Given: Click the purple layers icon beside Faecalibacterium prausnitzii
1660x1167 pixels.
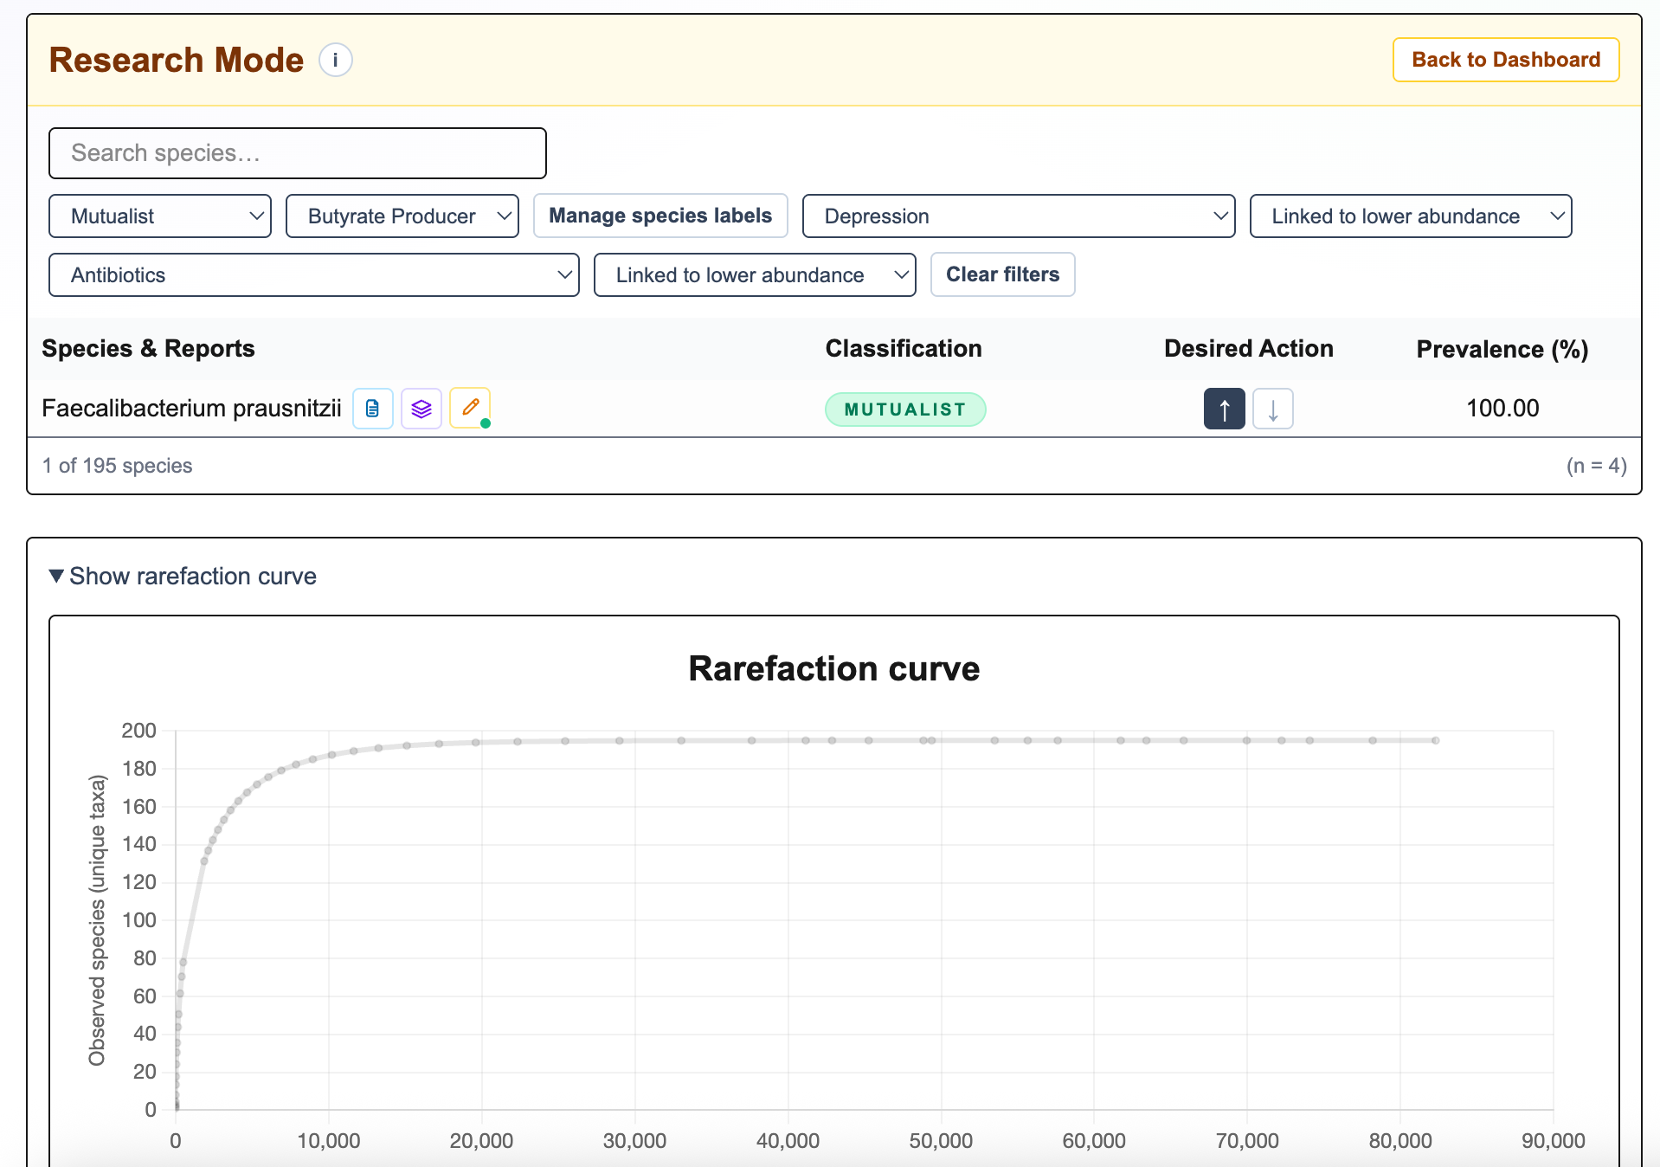Looking at the screenshot, I should [x=421, y=409].
